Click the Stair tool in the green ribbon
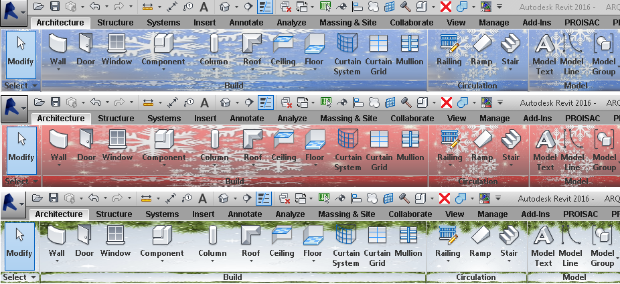 [x=509, y=244]
